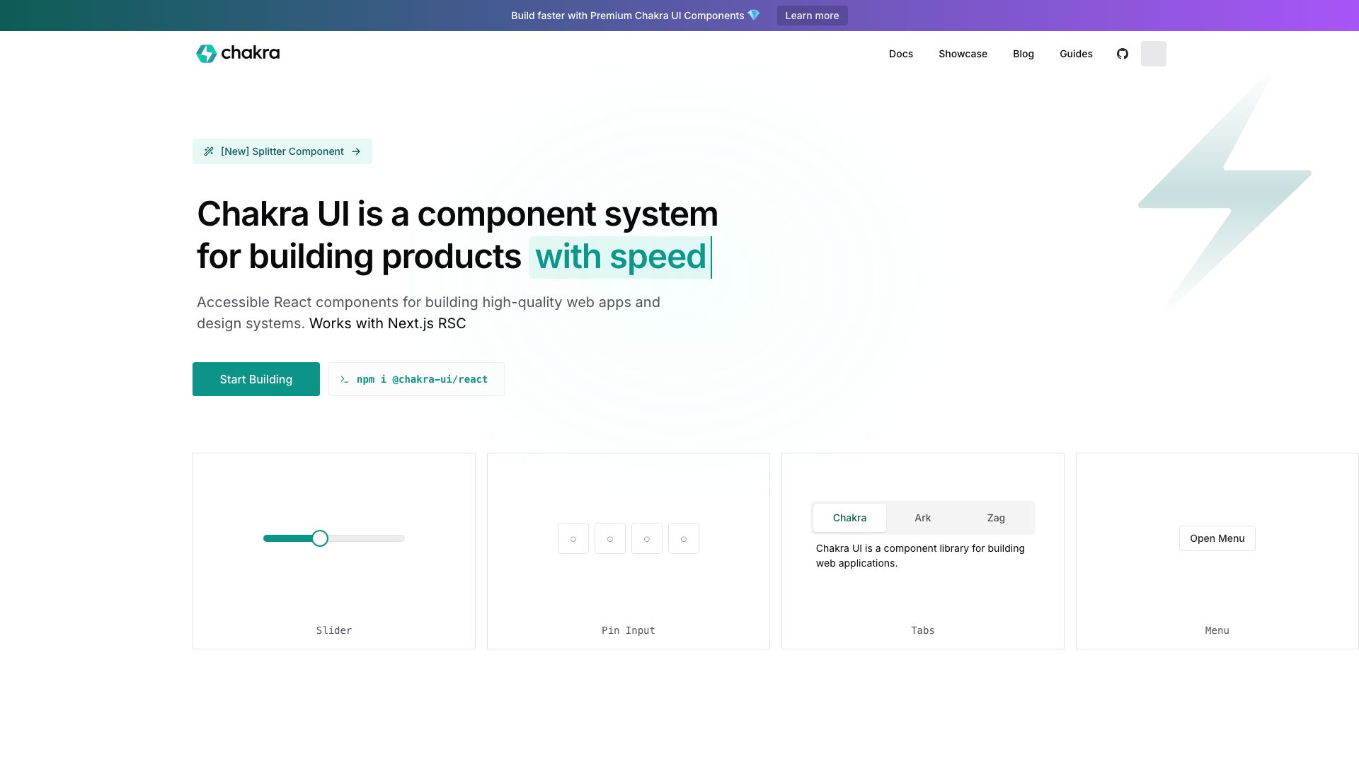Click the Chakra logo icon
This screenshot has height=764, width=1359.
click(x=205, y=53)
